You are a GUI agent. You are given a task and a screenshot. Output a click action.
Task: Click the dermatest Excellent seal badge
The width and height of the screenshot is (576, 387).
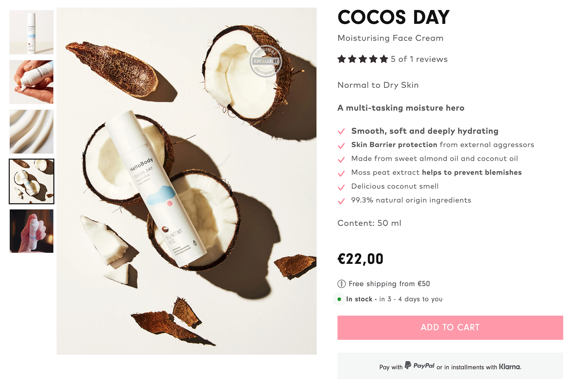(x=266, y=62)
